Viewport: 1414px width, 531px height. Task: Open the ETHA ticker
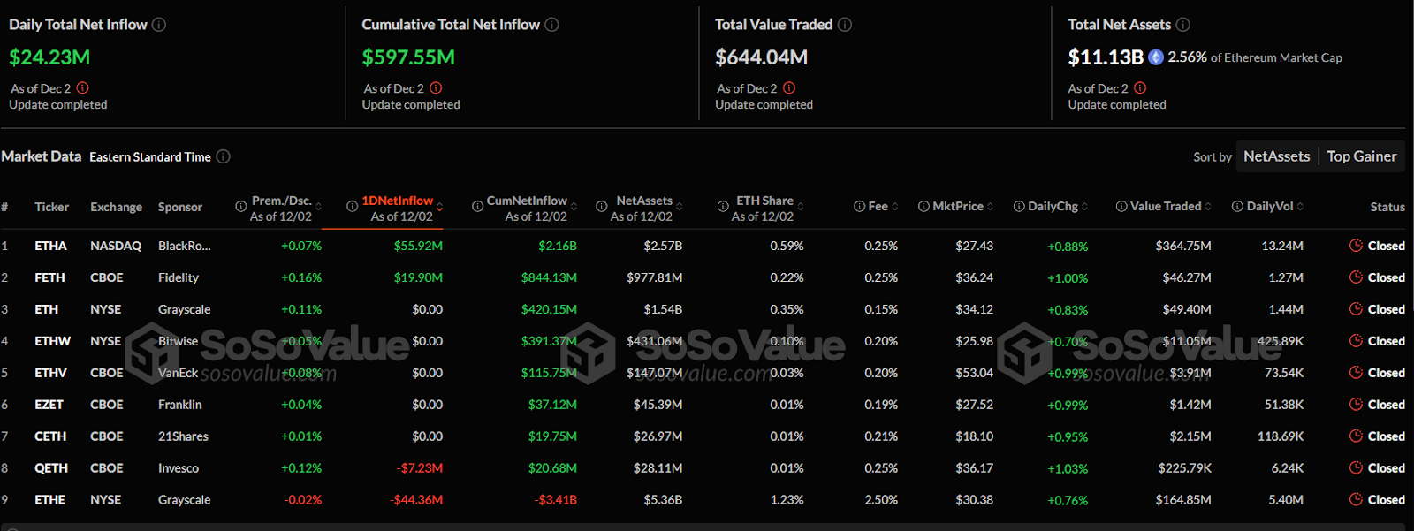tap(50, 246)
